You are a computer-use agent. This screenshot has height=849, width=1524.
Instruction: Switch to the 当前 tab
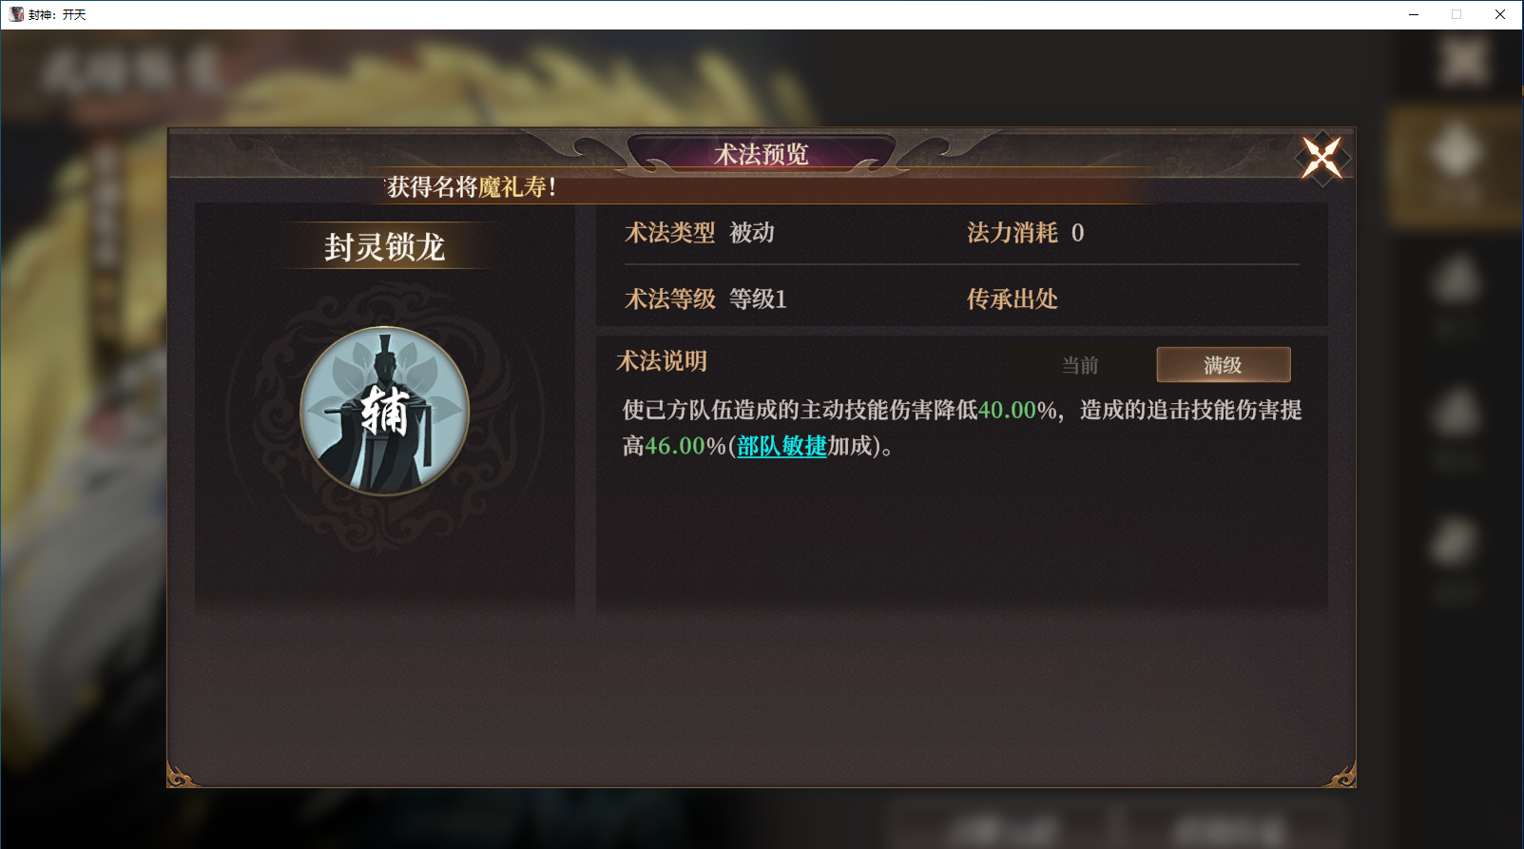pyautogui.click(x=1080, y=365)
